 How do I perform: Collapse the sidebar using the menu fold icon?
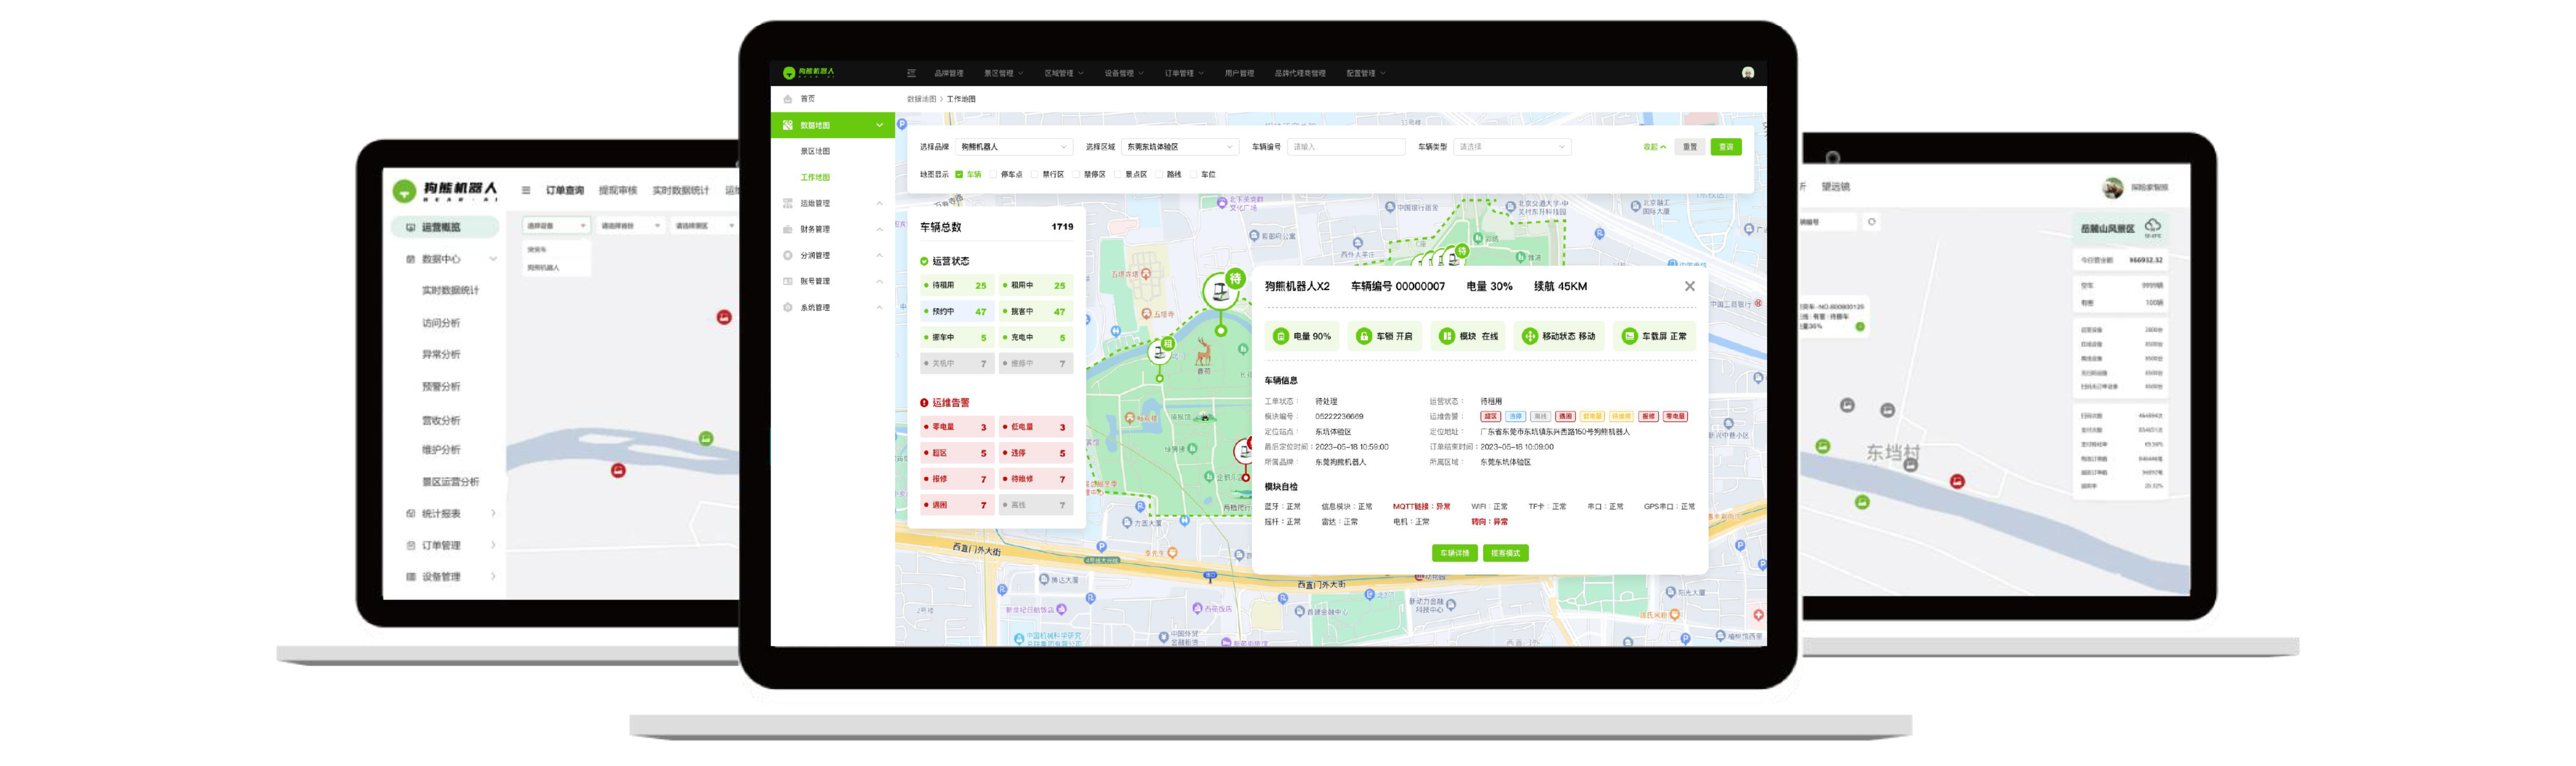(911, 73)
